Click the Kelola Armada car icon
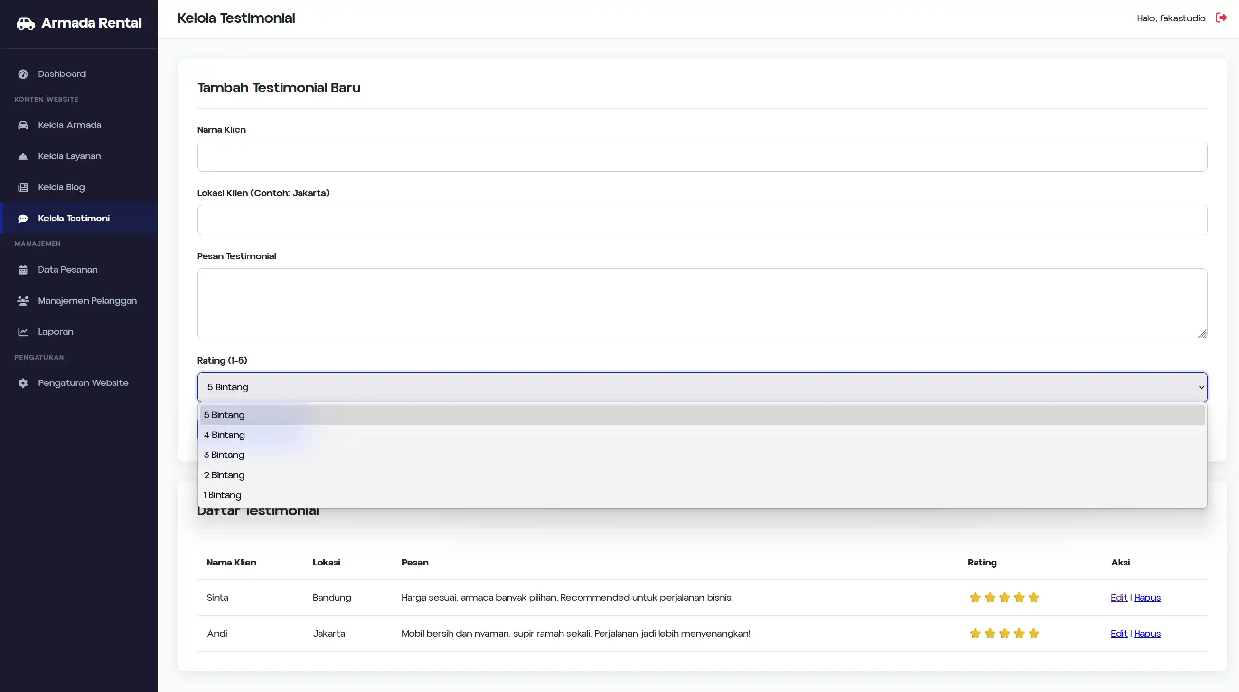This screenshot has height=692, width=1239. (x=23, y=125)
